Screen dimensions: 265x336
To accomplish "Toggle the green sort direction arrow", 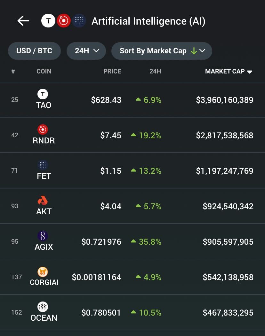I will 194,51.
